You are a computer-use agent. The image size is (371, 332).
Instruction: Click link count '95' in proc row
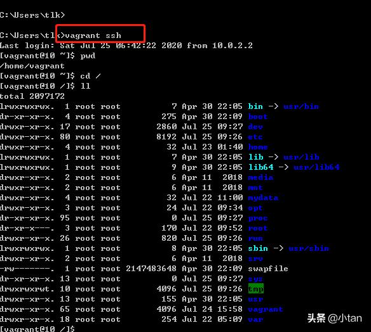pos(65,218)
